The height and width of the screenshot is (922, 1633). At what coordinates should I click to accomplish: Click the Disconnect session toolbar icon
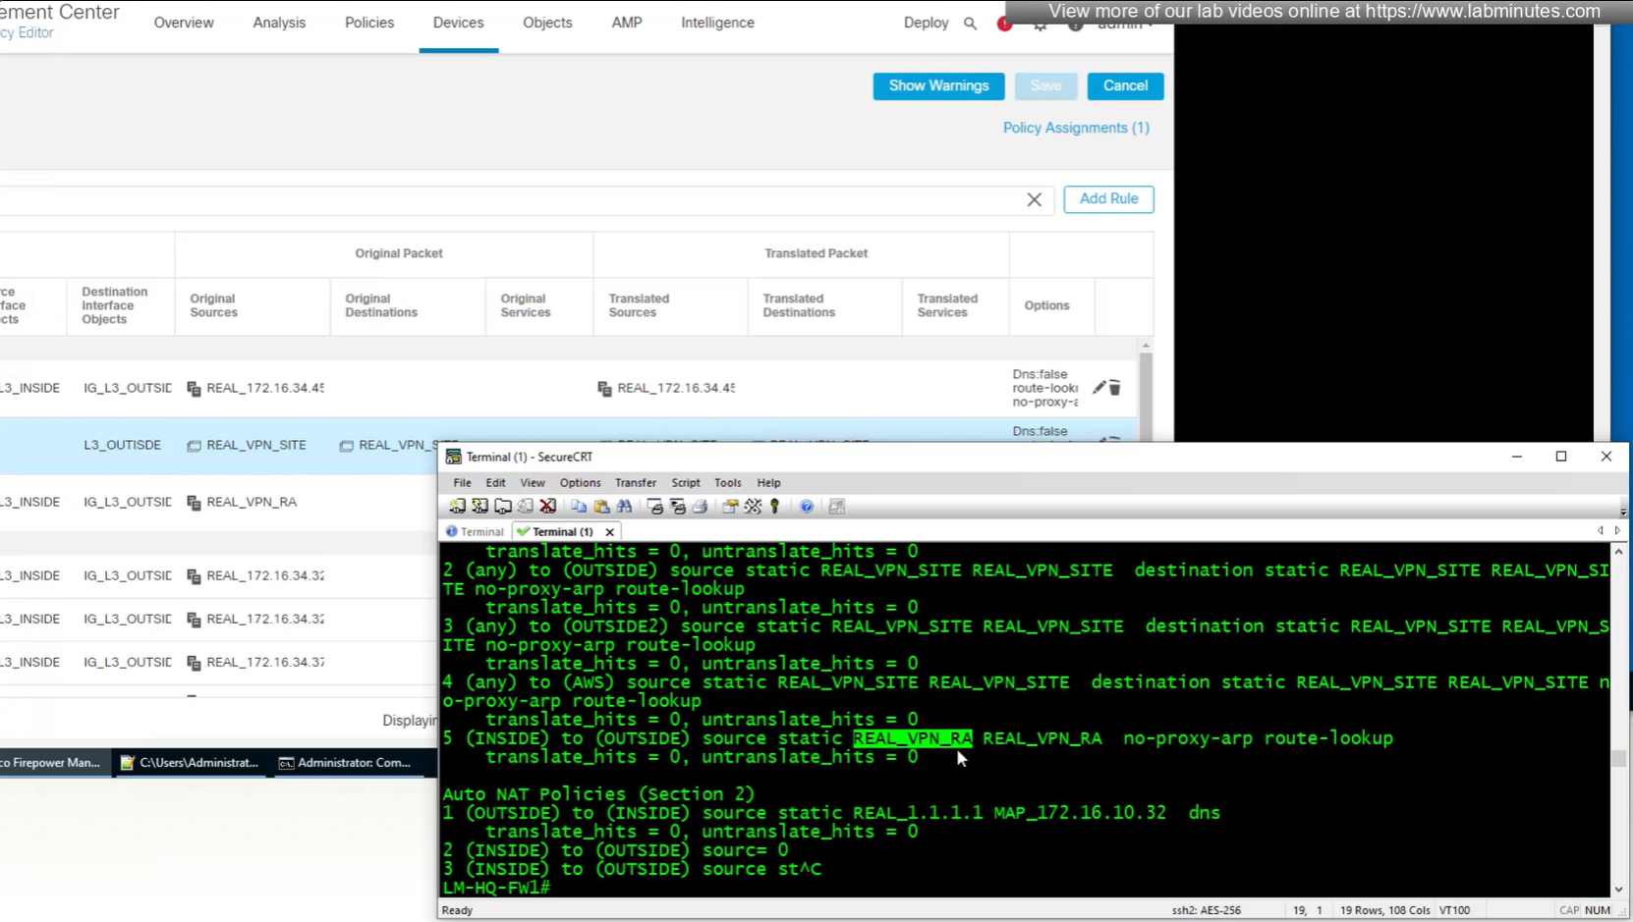pyautogui.click(x=548, y=507)
